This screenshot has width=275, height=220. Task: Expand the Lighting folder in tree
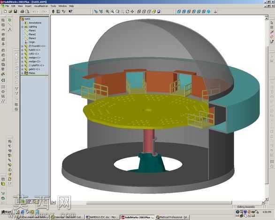pyautogui.click(x=22, y=27)
